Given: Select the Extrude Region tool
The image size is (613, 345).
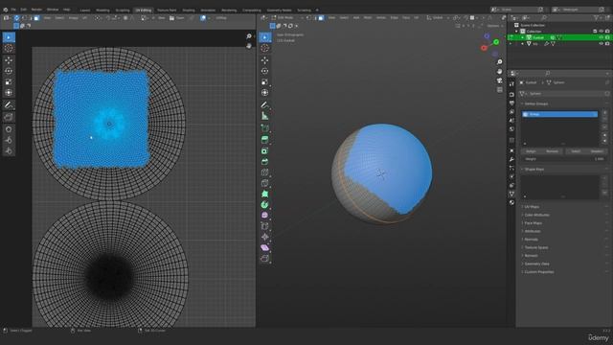Looking at the screenshot, I should coord(265,140).
